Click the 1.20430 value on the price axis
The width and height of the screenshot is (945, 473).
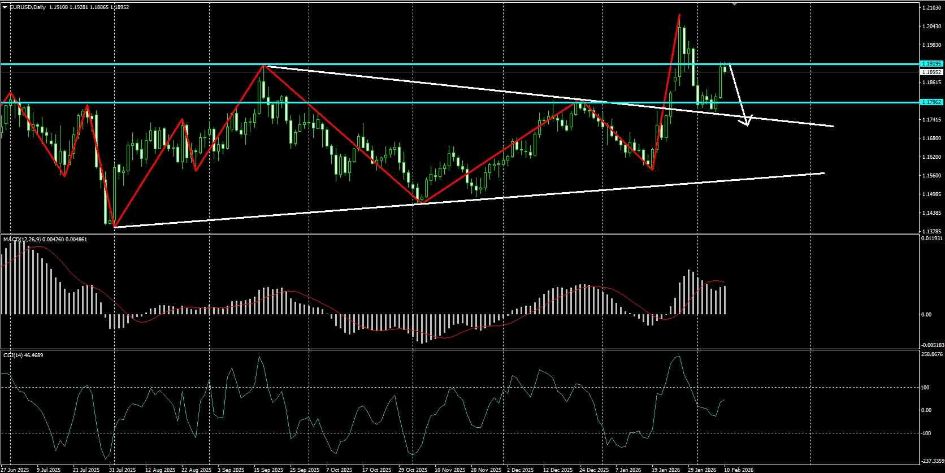point(931,27)
